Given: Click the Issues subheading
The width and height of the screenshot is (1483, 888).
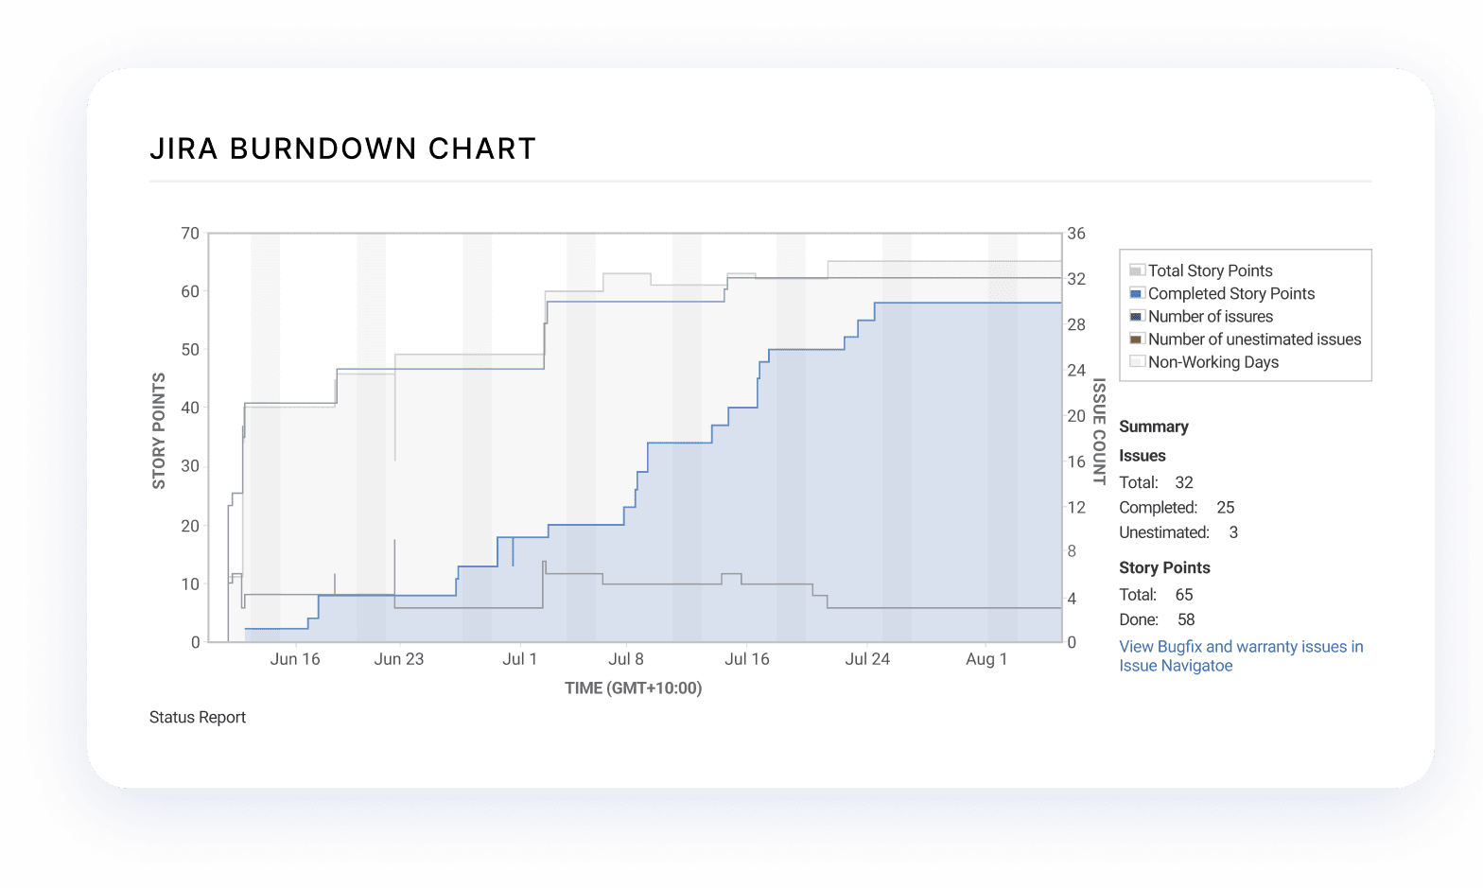Looking at the screenshot, I should (1143, 455).
